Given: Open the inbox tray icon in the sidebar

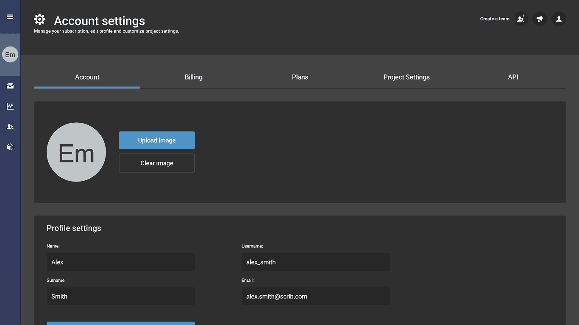Looking at the screenshot, I should tap(10, 86).
